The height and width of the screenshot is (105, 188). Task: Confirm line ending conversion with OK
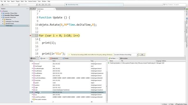pyautogui.click(x=142, y=55)
